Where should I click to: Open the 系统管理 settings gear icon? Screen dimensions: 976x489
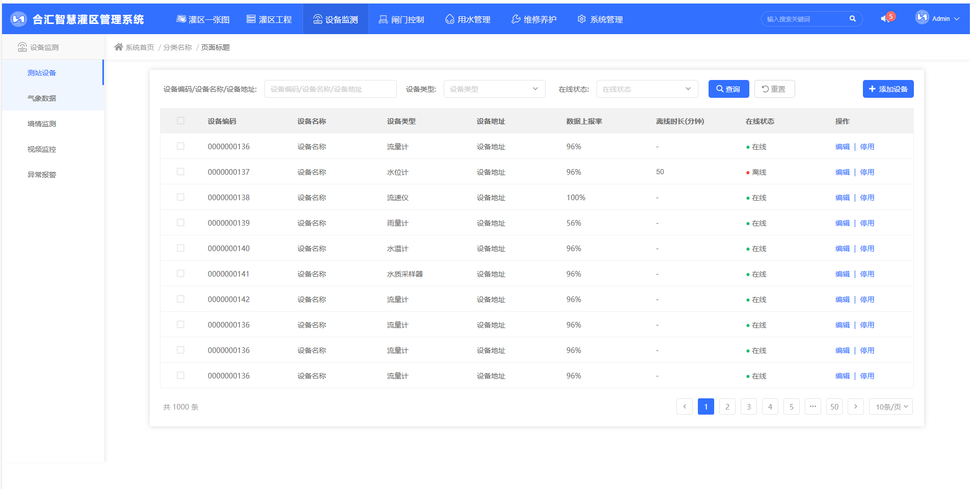[x=581, y=19]
